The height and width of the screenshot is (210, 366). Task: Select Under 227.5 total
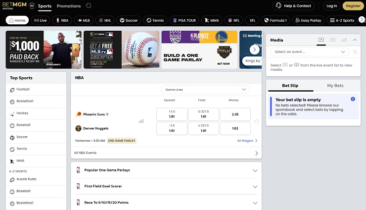pyautogui.click(x=204, y=128)
